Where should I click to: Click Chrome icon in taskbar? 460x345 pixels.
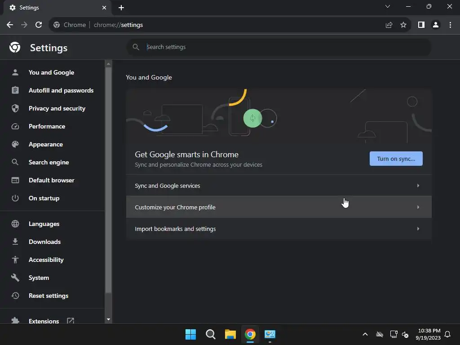(x=250, y=334)
